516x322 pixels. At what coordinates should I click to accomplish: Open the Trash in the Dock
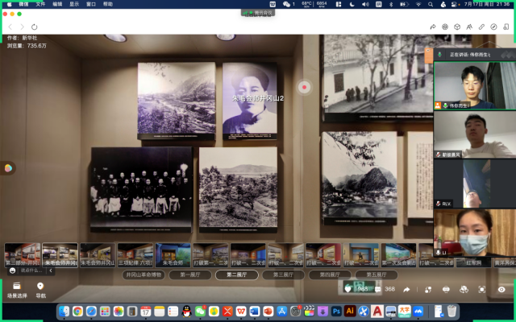[451, 311]
